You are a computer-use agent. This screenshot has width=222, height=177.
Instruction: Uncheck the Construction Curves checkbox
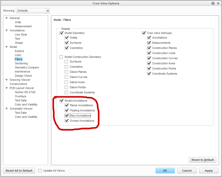click(149, 58)
